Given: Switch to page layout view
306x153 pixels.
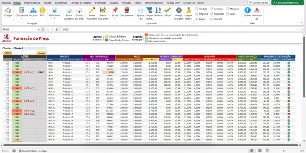Looking at the screenshot, I should point(260,151).
